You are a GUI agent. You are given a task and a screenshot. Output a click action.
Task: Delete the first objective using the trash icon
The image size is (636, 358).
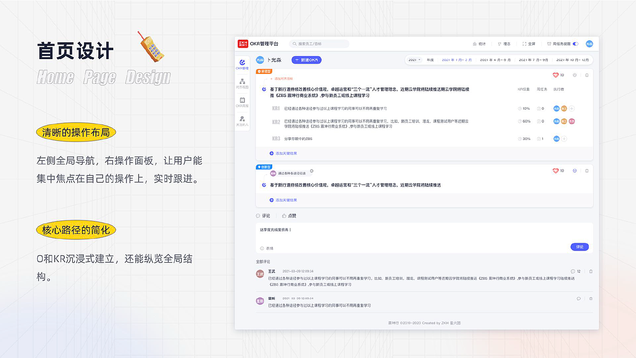(x=587, y=74)
